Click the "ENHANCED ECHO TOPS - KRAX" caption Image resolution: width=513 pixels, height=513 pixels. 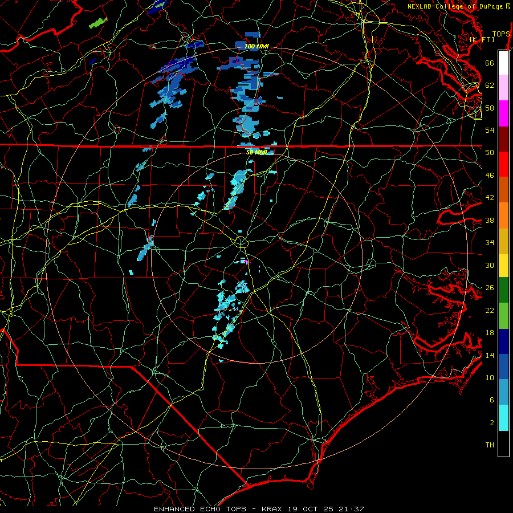[x=218, y=509]
